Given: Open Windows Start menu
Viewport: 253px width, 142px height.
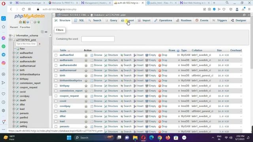Looking at the screenshot, I should coord(69,138).
